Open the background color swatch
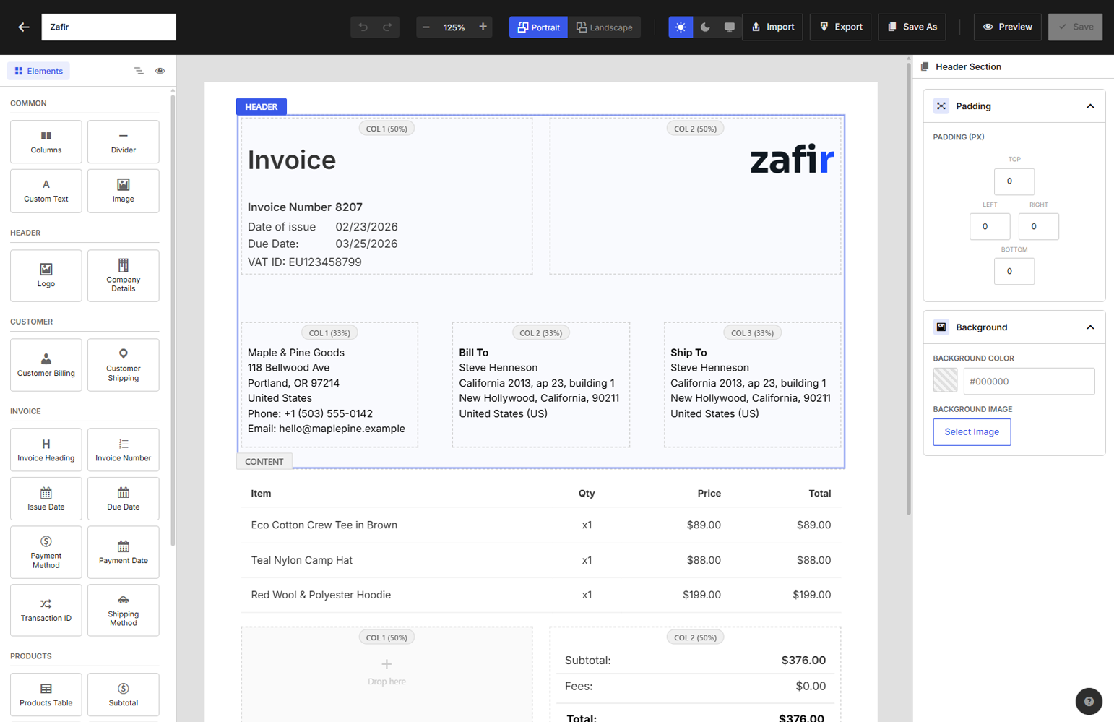Viewport: 1114px width, 722px height. 945,381
